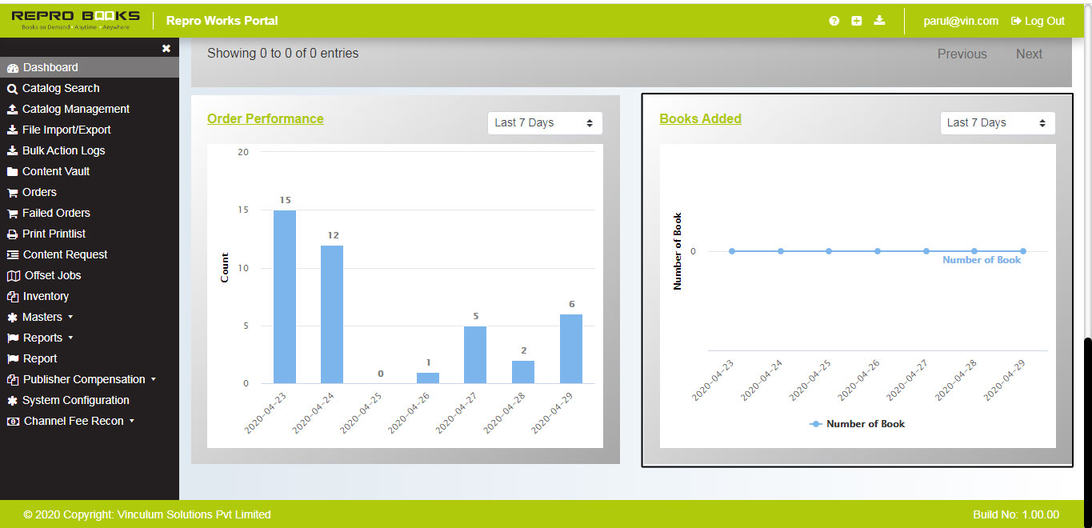Screen dimensions: 1092x528
Task: Click the download icon in the top bar
Action: [879, 20]
